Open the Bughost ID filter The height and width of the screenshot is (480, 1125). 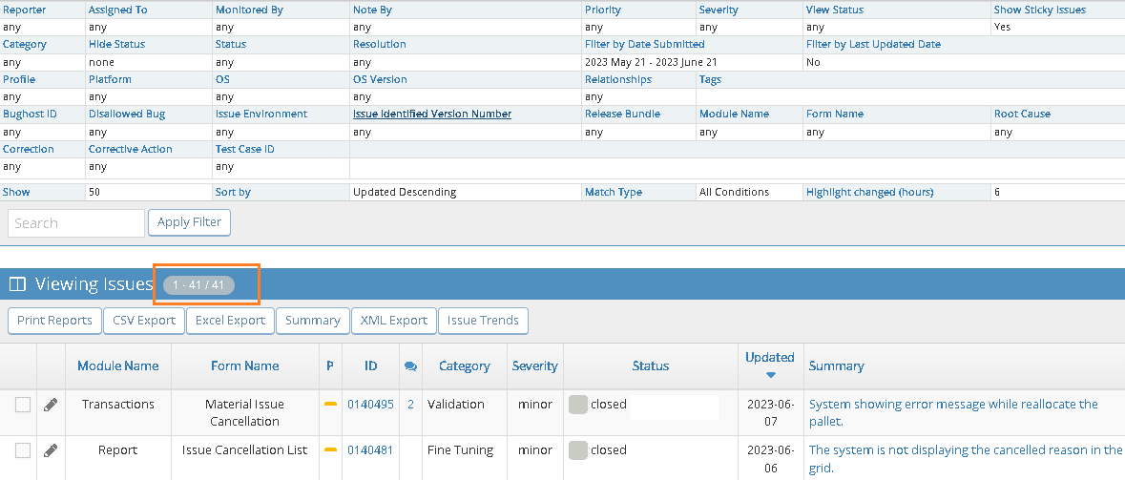pos(30,115)
